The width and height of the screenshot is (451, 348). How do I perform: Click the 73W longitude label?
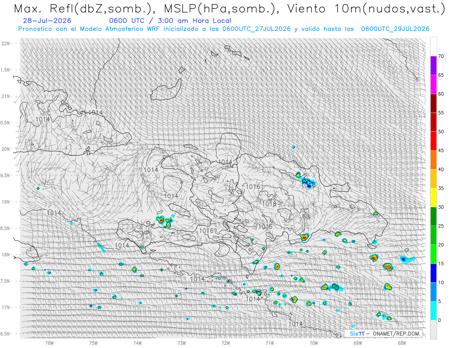tap(182, 342)
